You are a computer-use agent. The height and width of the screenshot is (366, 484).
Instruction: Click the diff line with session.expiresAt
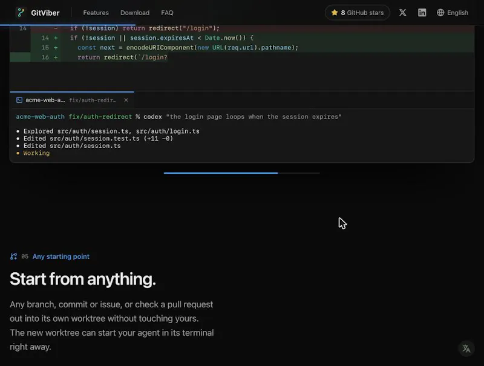pyautogui.click(x=242, y=38)
